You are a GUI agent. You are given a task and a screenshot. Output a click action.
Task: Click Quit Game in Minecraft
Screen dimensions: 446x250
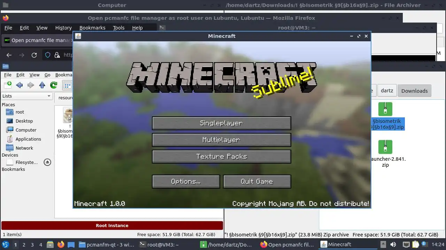click(257, 182)
